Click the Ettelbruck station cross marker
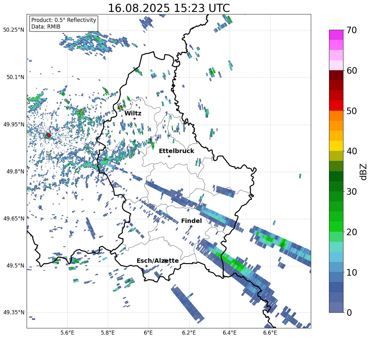Image resolution: width=371 pixels, height=339 pixels. click(169, 156)
